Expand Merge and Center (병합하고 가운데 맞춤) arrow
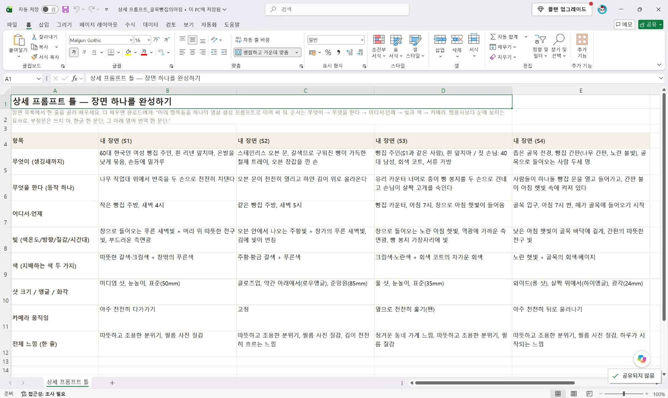Viewport: 668px width, 398px height. 297,52
